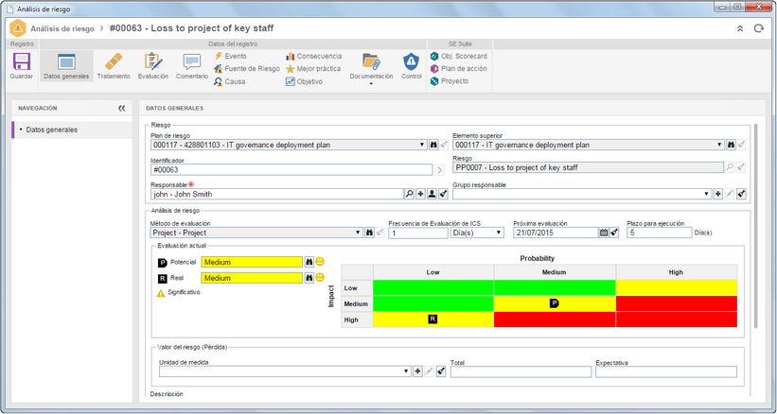
Task: Click arrow button beside Identificador
Action: 439,170
